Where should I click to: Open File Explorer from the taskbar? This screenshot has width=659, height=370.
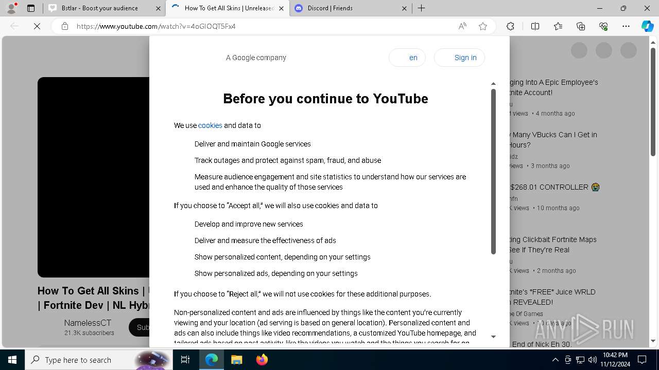tap(236, 360)
